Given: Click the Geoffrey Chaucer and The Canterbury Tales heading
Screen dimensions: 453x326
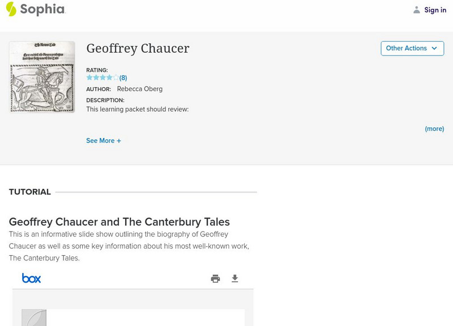Looking at the screenshot, I should coord(119,222).
